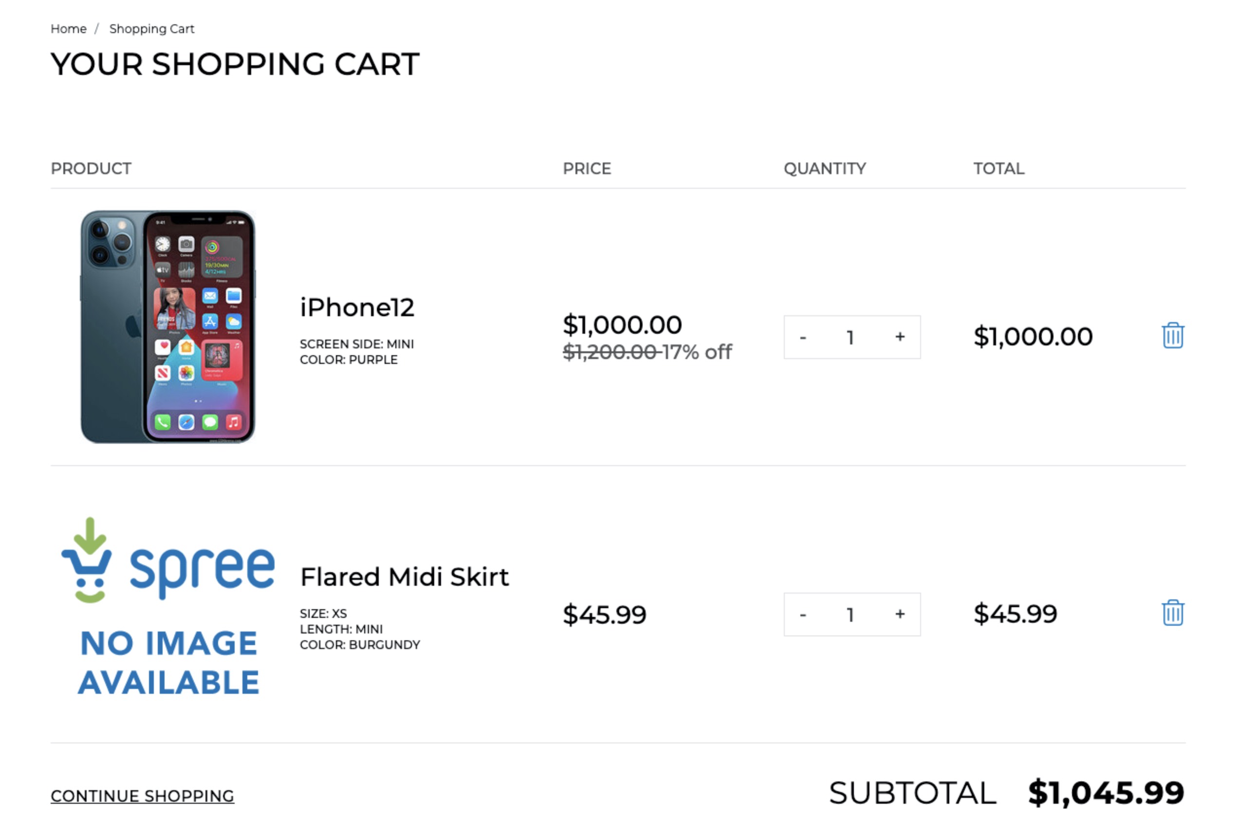Screen dimensions: 1257x831
Task: Click the Your Shopping Cart heading
Action: (235, 64)
